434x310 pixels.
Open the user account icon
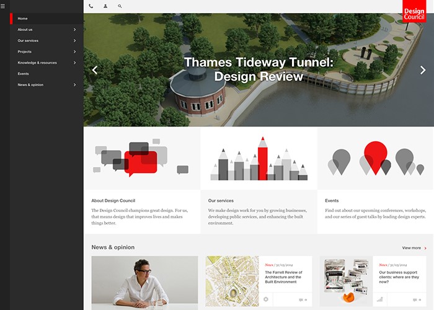(x=105, y=6)
